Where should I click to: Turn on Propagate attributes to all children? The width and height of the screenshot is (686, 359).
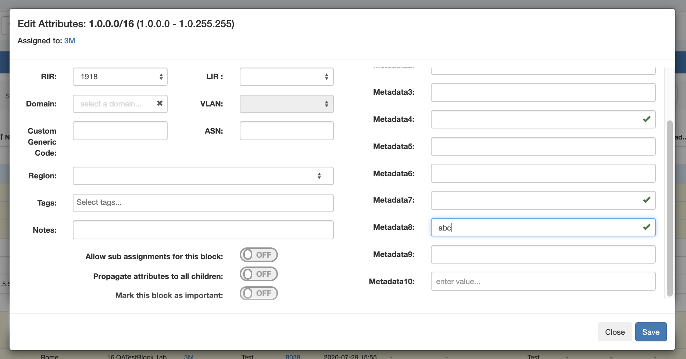(x=258, y=274)
